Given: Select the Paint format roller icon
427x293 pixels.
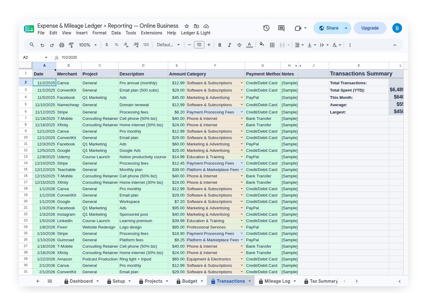Looking at the screenshot, I should [71, 45].
